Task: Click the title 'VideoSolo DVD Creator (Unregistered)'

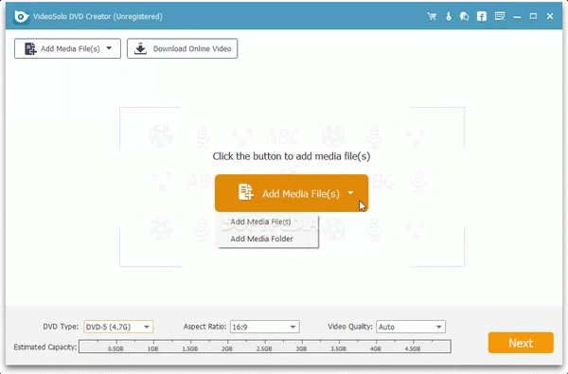Action: [98, 17]
